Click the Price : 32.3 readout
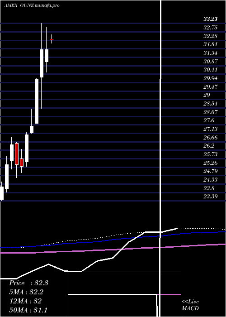 click(x=28, y=283)
